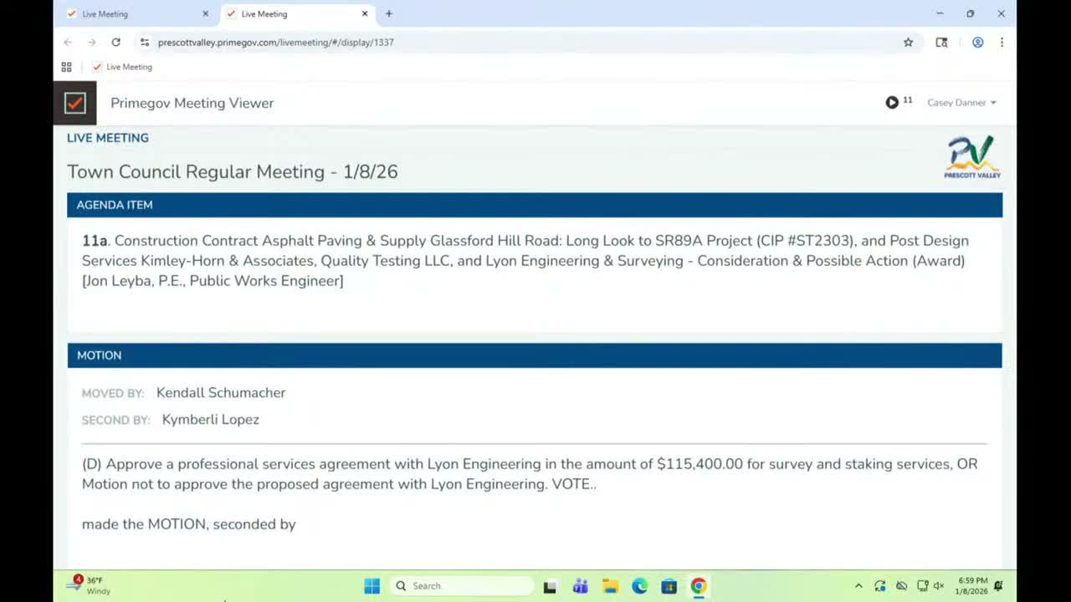Click the cloud-off tray icon
Viewport: 1071px width, 602px height.
point(901,586)
